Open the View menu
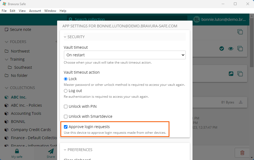The height and width of the screenshot is (160, 254). [22, 11]
